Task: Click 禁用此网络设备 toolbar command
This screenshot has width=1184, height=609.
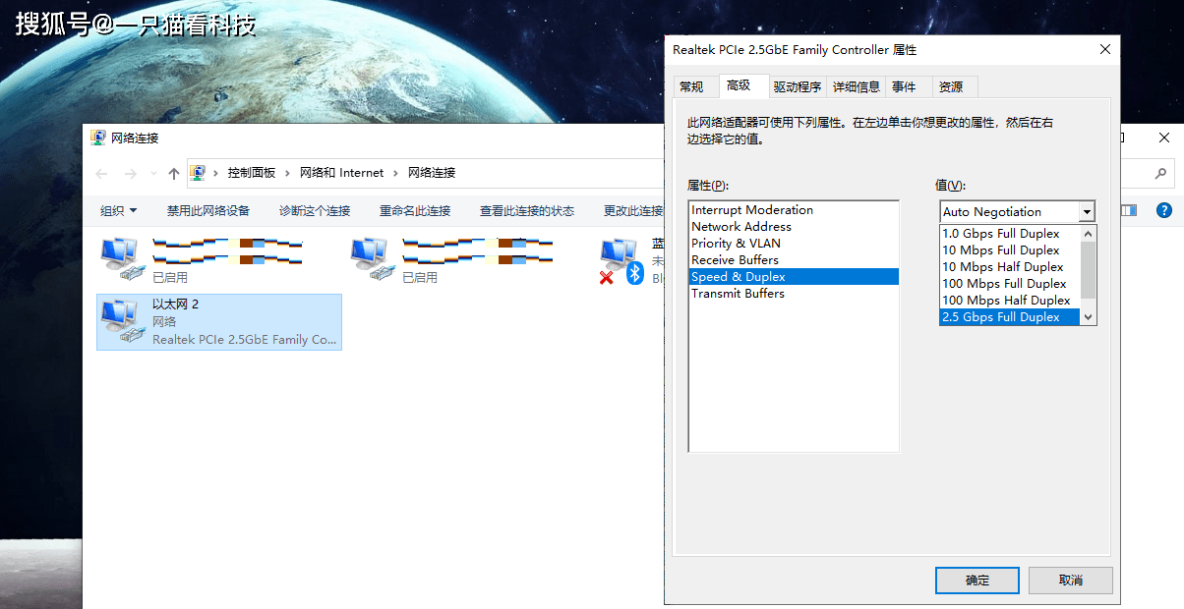Action: click(208, 210)
